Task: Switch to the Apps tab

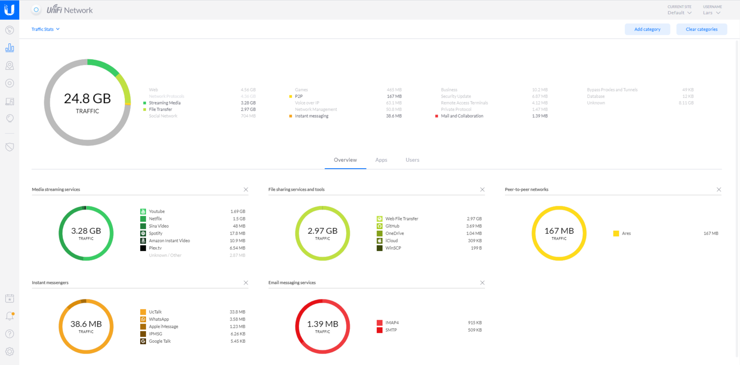Action: [x=381, y=160]
